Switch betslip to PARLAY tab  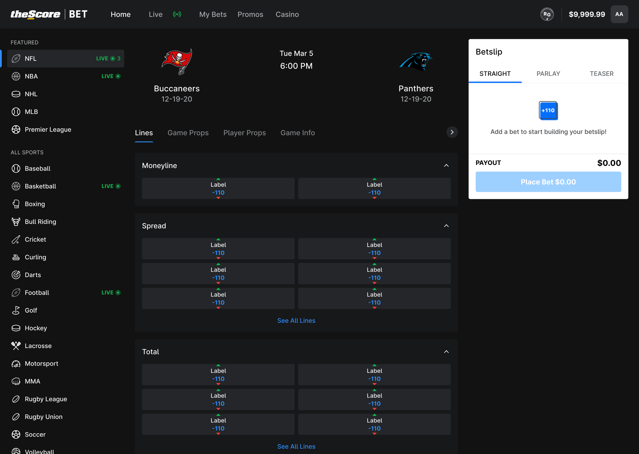click(548, 74)
